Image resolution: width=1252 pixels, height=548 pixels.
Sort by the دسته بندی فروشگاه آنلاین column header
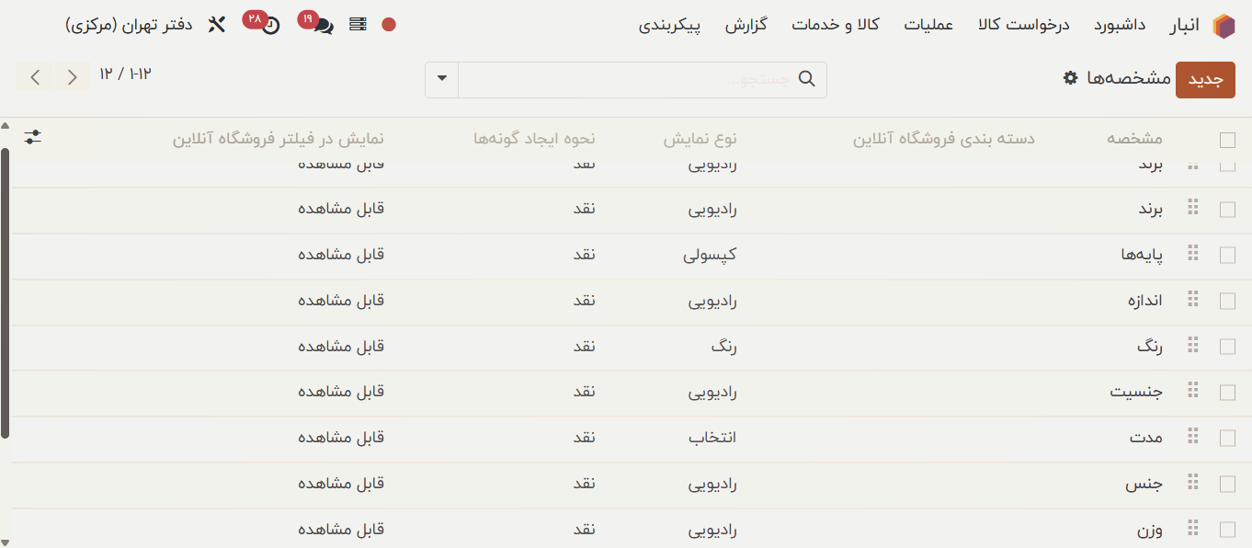pos(944,139)
